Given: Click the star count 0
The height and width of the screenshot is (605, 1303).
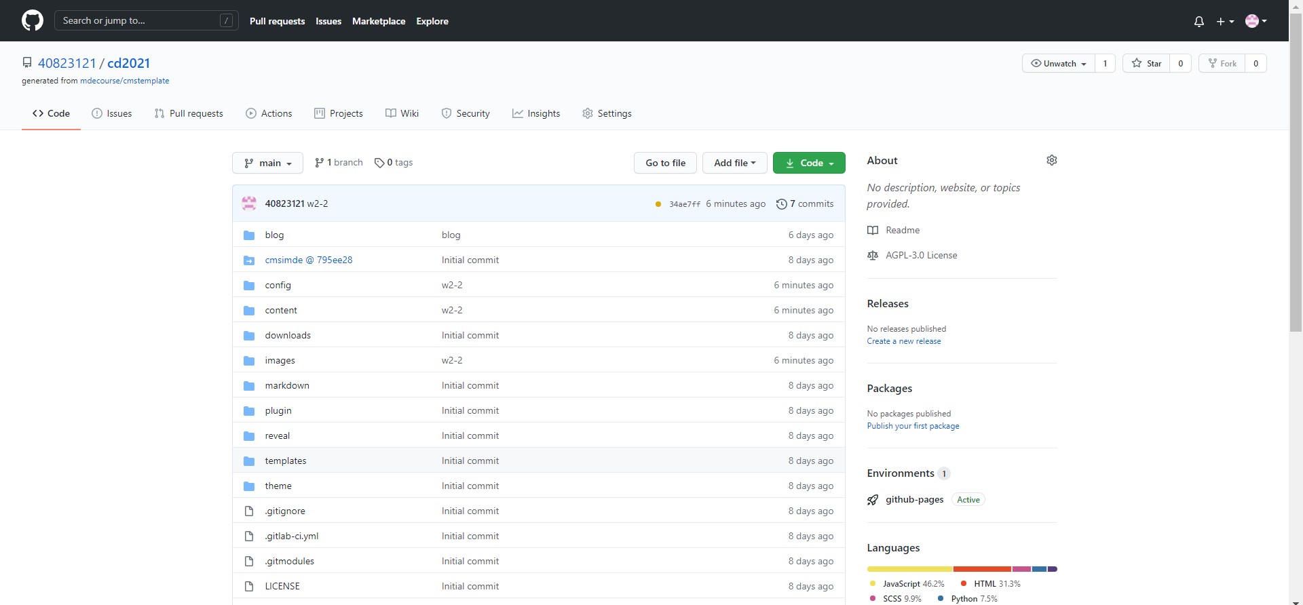Looking at the screenshot, I should click(1181, 63).
